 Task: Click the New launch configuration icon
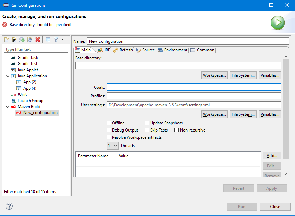coord(6,40)
